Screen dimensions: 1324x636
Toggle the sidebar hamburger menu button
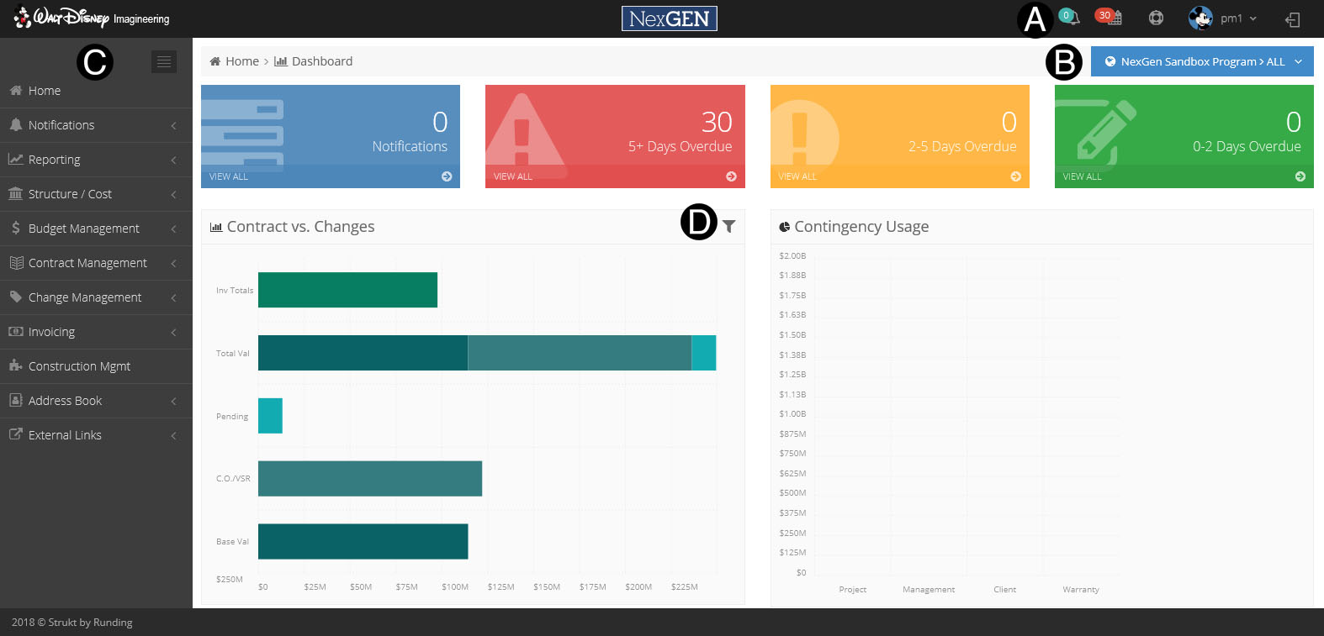click(x=164, y=61)
